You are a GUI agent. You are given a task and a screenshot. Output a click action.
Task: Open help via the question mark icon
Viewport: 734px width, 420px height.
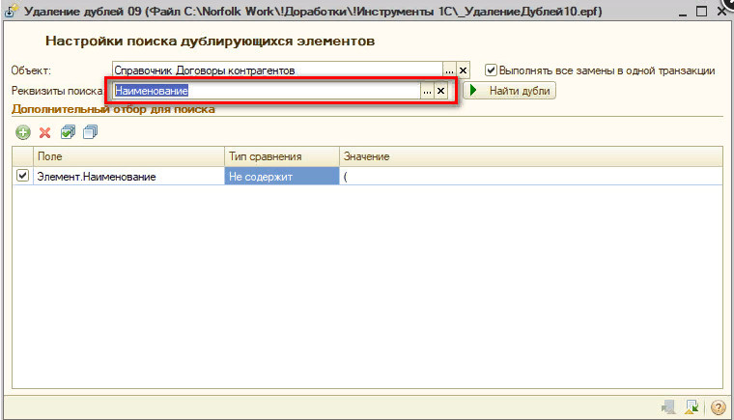pyautogui.click(x=718, y=406)
